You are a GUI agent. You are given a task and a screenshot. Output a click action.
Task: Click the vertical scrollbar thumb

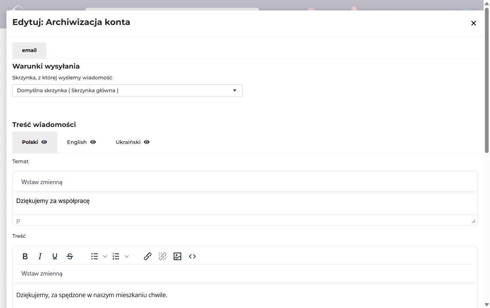pos(487,80)
